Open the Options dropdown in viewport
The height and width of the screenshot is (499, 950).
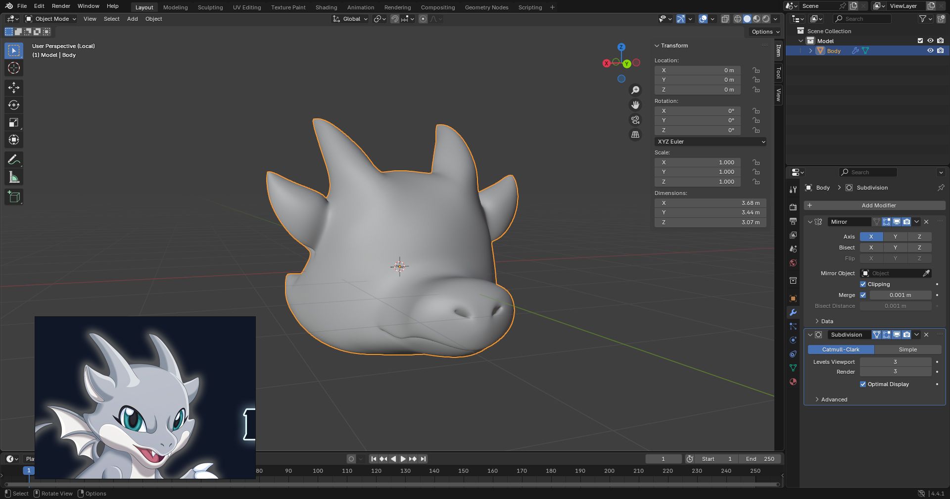click(765, 32)
